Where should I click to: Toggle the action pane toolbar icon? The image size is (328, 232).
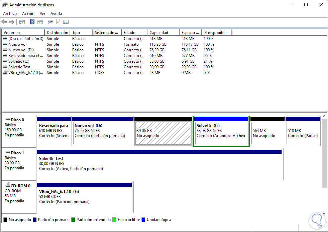coord(40,22)
